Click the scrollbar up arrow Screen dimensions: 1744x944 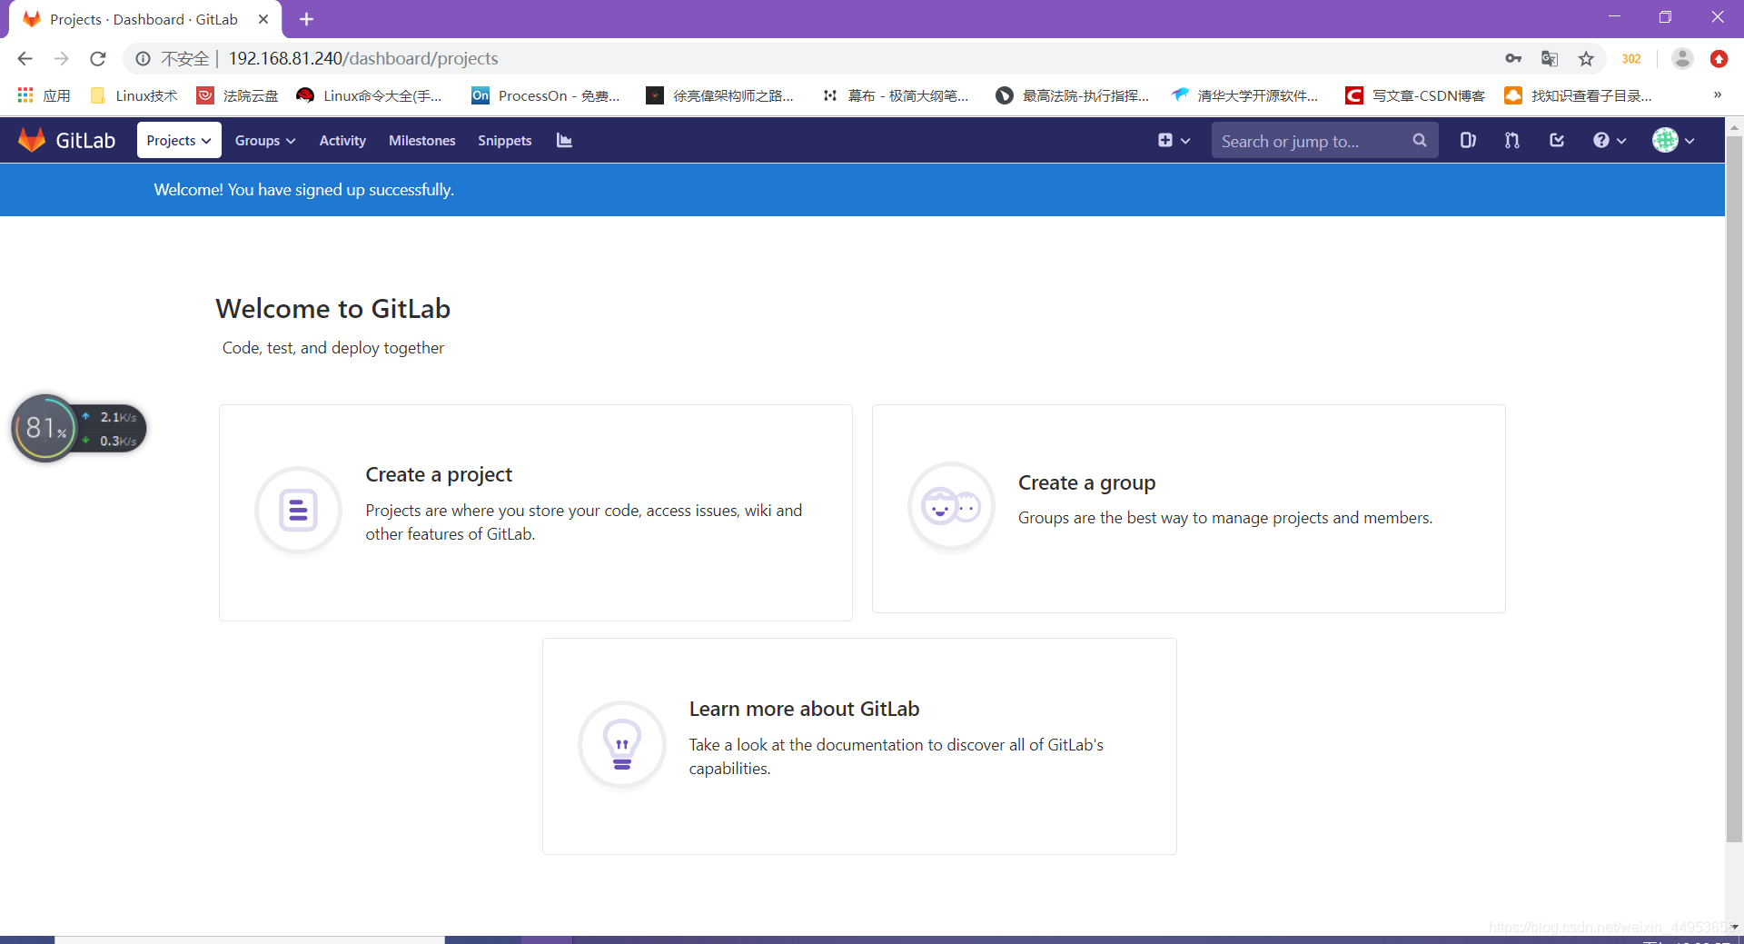coord(1734,127)
